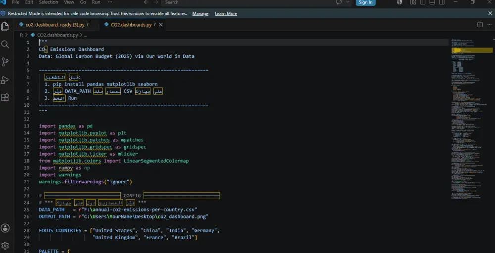Click Python file icon on co2_dashboard_ready tab
Viewport: 495px width, 253px height.
coord(21,25)
